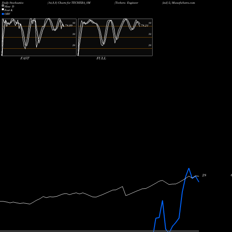Click the highest peak of the blue OBV line
The image size is (232, 232).
tap(189, 168)
